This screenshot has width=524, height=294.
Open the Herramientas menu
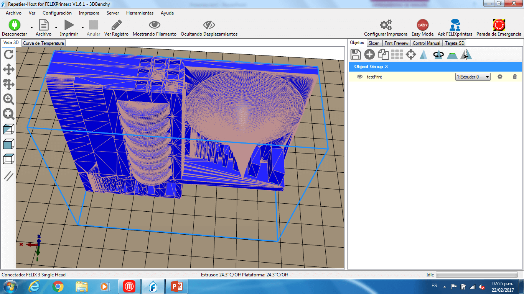coord(140,13)
